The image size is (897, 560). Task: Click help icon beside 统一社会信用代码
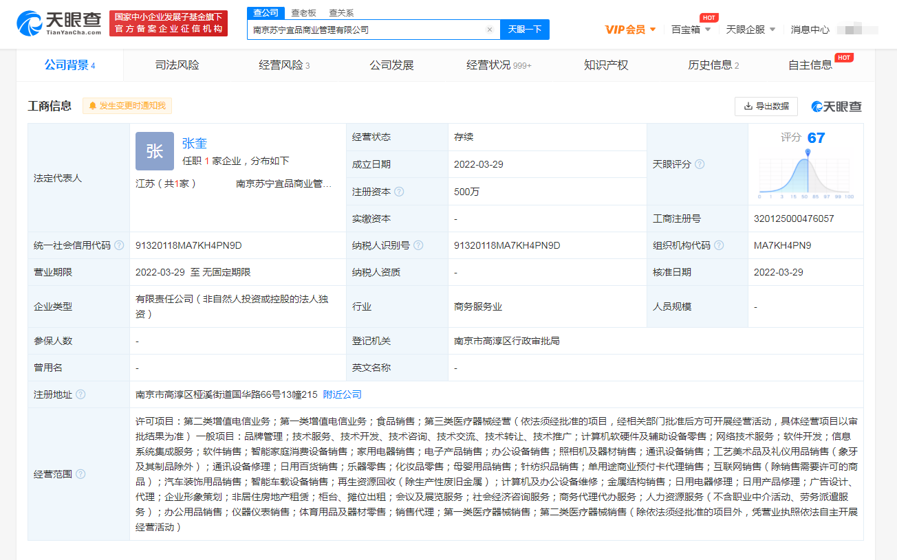coord(119,245)
